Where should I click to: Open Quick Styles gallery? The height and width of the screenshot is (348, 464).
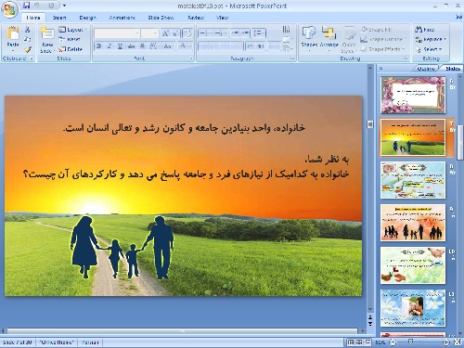[349, 40]
